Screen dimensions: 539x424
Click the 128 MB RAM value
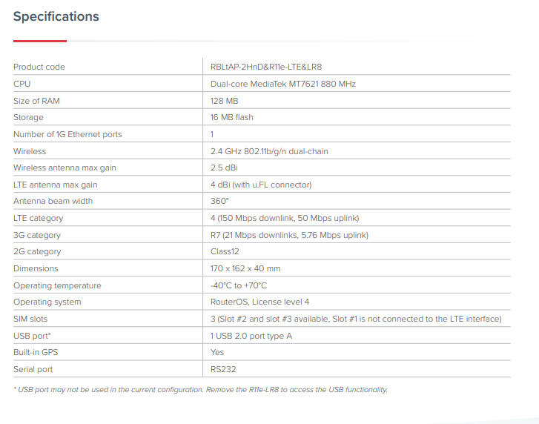pos(224,101)
